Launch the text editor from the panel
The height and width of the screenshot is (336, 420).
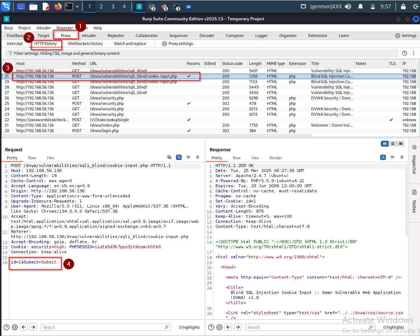coord(46,7)
